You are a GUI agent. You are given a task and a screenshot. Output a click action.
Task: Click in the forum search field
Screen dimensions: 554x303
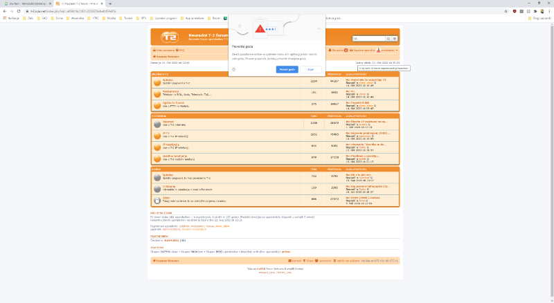368,39
